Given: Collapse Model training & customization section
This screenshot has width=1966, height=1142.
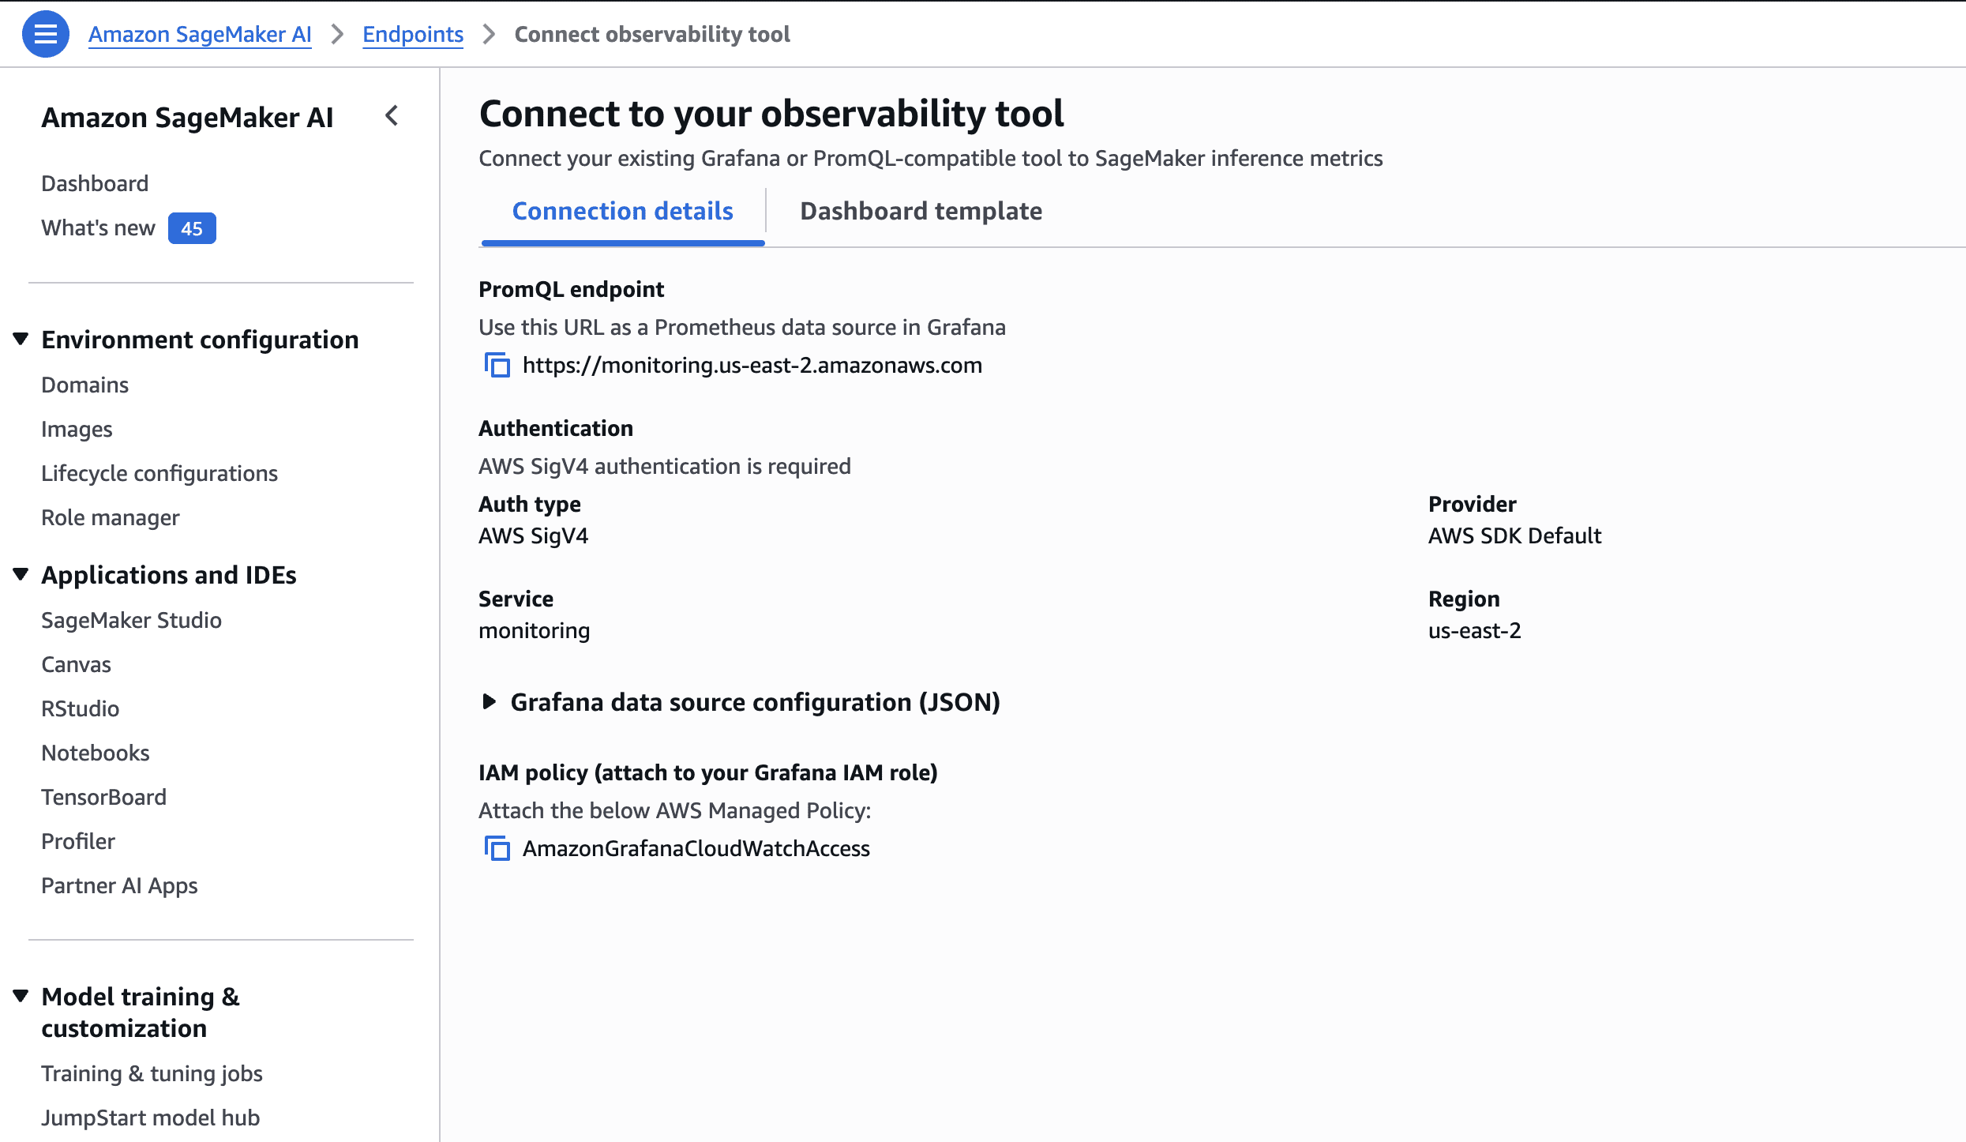Looking at the screenshot, I should pos(21,997).
